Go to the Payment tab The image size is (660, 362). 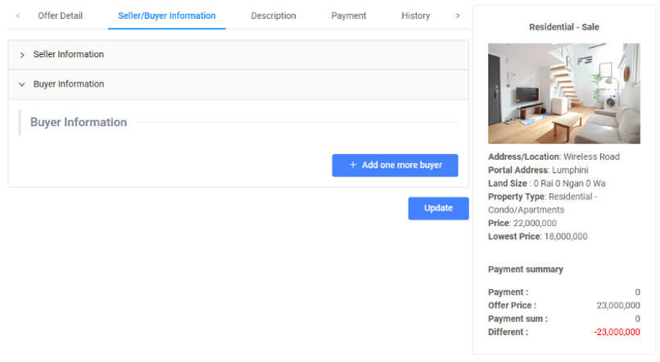[349, 16]
